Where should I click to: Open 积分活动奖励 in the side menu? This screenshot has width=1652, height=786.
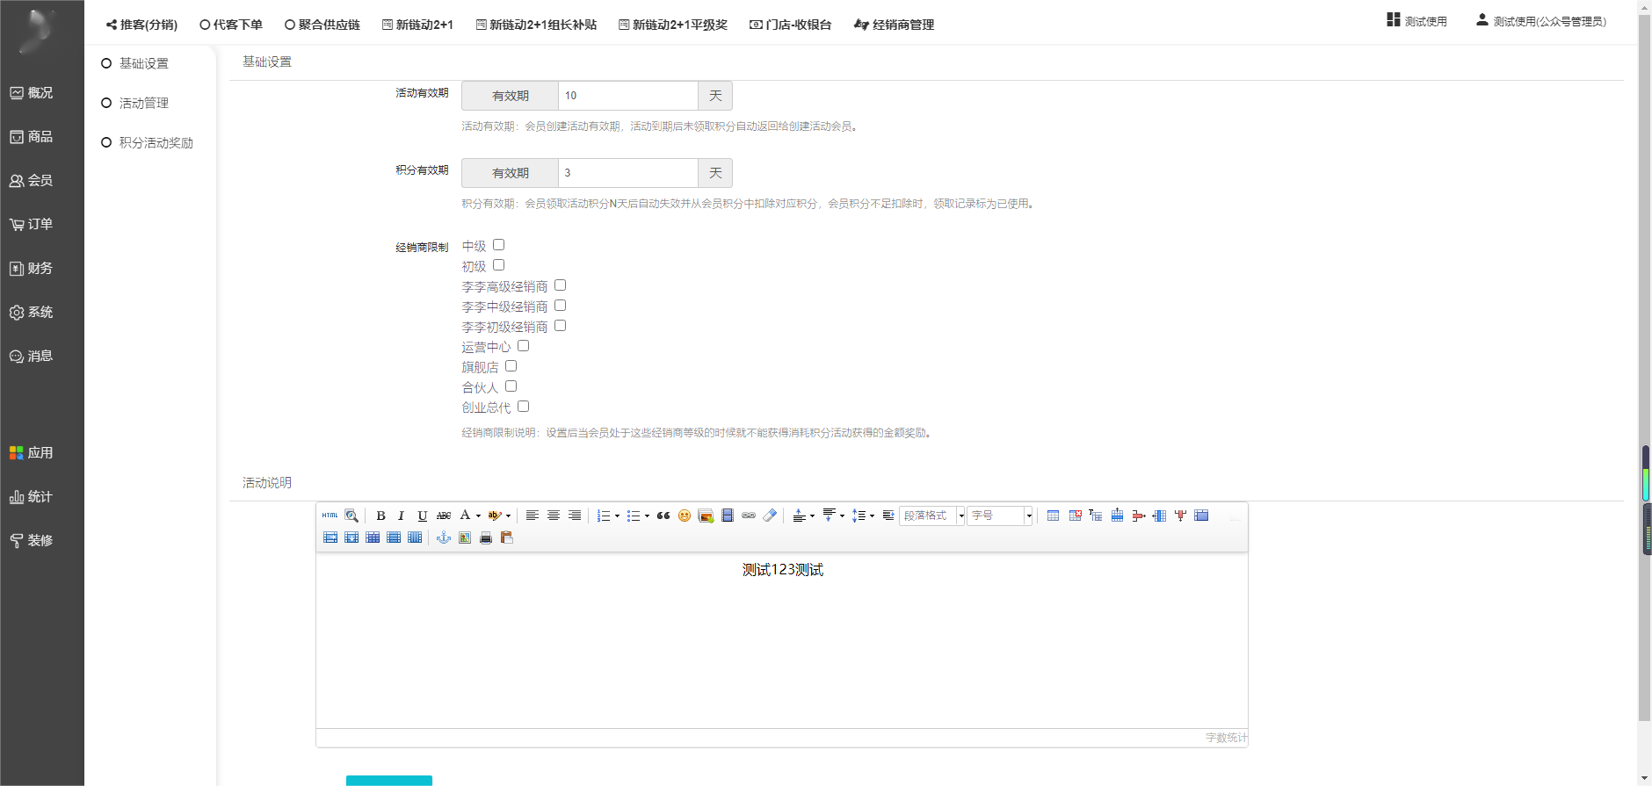coord(156,142)
